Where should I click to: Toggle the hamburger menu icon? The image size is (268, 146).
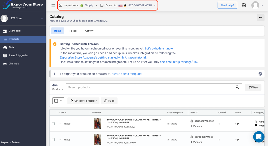[53, 5]
